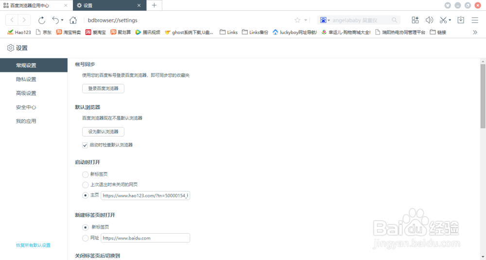Open the Links bookmark folder

pyautogui.click(x=228, y=32)
